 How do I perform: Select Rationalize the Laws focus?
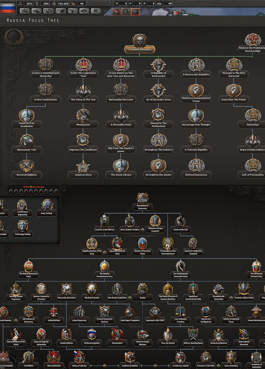(x=121, y=93)
